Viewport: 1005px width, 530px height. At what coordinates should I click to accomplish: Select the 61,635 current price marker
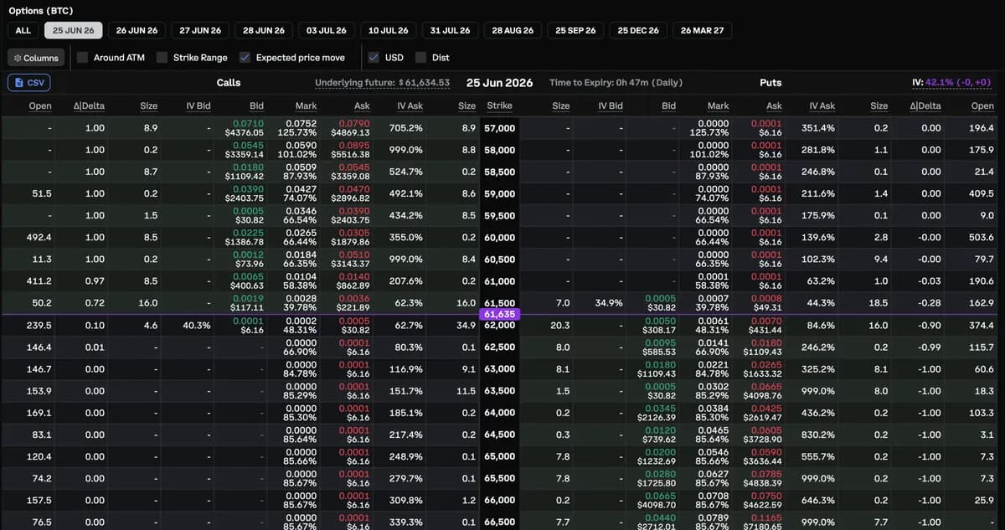coord(499,315)
